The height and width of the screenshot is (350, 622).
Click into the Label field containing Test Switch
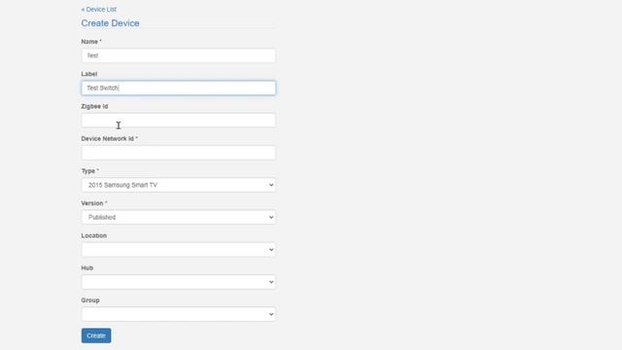[x=179, y=87]
